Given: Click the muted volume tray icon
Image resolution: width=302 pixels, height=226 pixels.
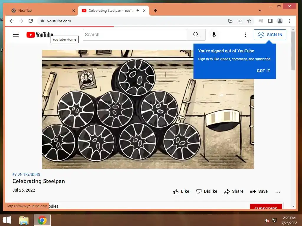Looking at the screenshot, I should [267, 220].
